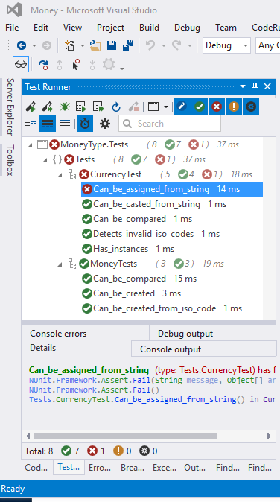This screenshot has width=280, height=502.
Task: Open the Debug menu
Action: click(x=187, y=28)
